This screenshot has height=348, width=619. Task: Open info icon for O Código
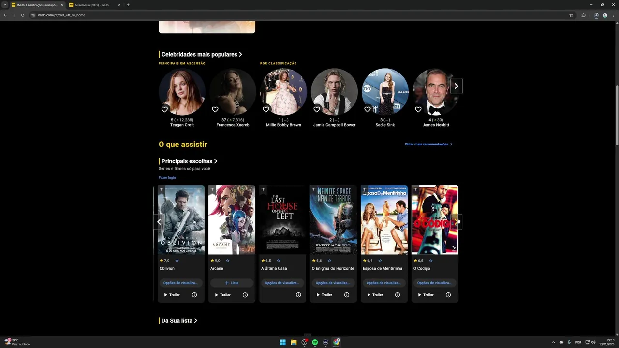tap(448, 295)
